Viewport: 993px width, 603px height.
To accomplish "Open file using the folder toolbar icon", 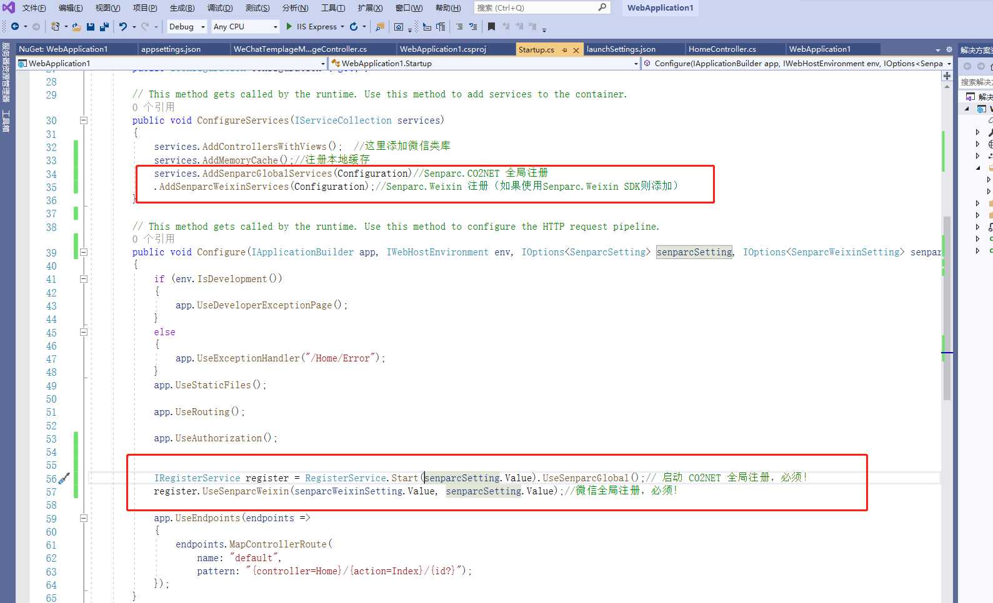I will point(76,27).
